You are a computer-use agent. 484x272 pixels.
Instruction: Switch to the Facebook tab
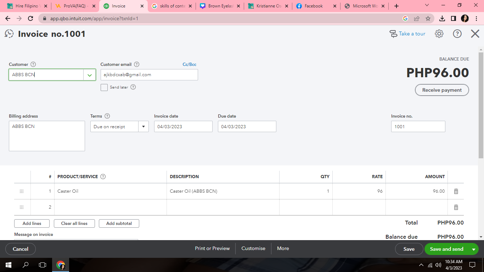pyautogui.click(x=316, y=6)
